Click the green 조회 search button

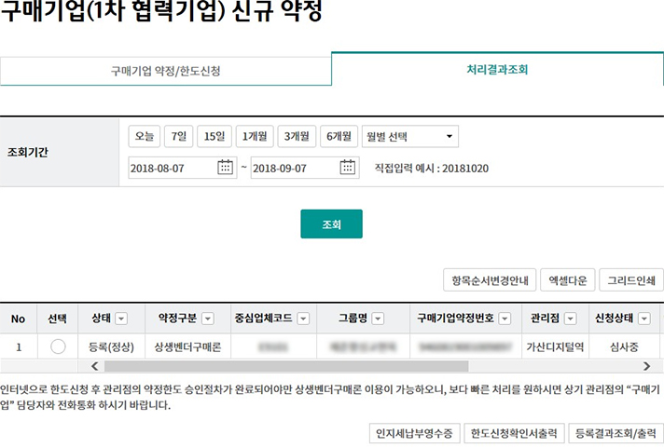point(331,224)
